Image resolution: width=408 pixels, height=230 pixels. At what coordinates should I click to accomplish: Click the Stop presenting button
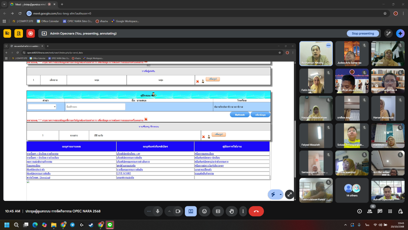click(x=363, y=34)
